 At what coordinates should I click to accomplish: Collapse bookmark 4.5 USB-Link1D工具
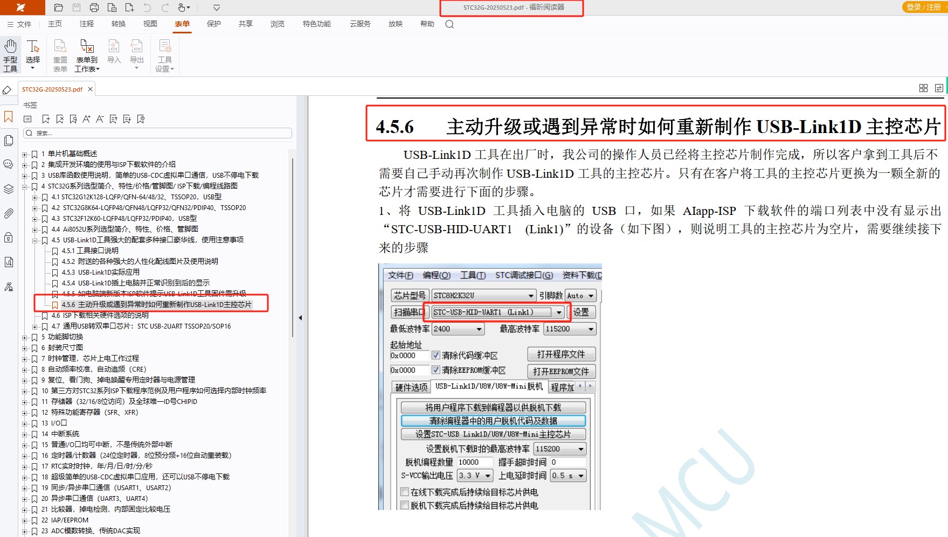tap(35, 240)
